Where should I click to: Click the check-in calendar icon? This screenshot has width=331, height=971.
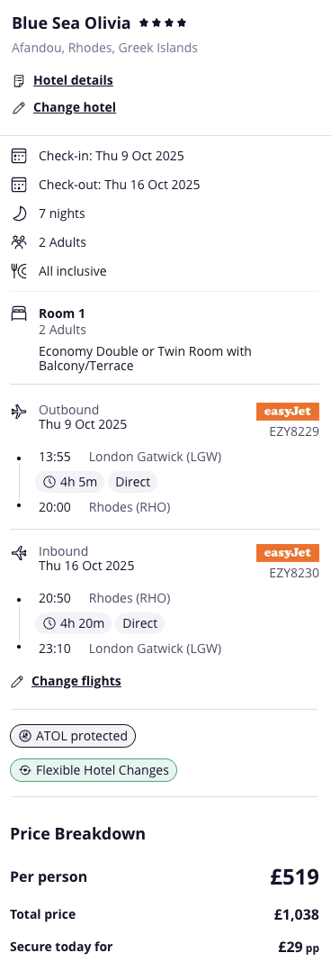19,156
